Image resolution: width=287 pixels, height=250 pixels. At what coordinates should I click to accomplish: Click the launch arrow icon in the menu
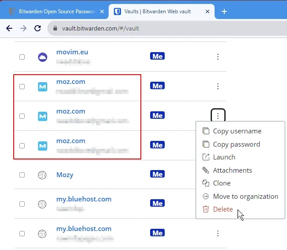pyautogui.click(x=206, y=157)
